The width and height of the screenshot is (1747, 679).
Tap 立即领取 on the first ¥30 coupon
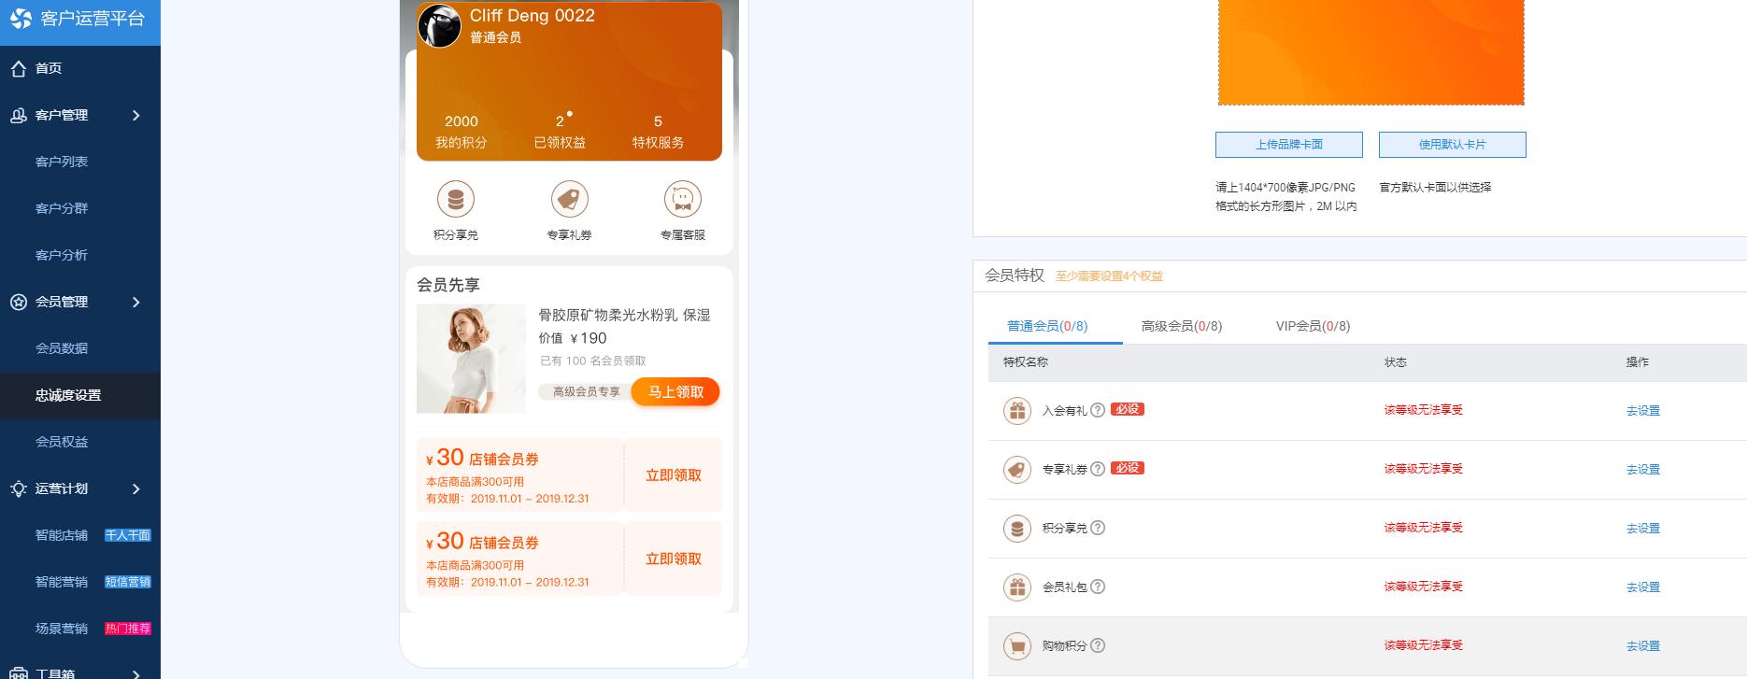click(674, 475)
